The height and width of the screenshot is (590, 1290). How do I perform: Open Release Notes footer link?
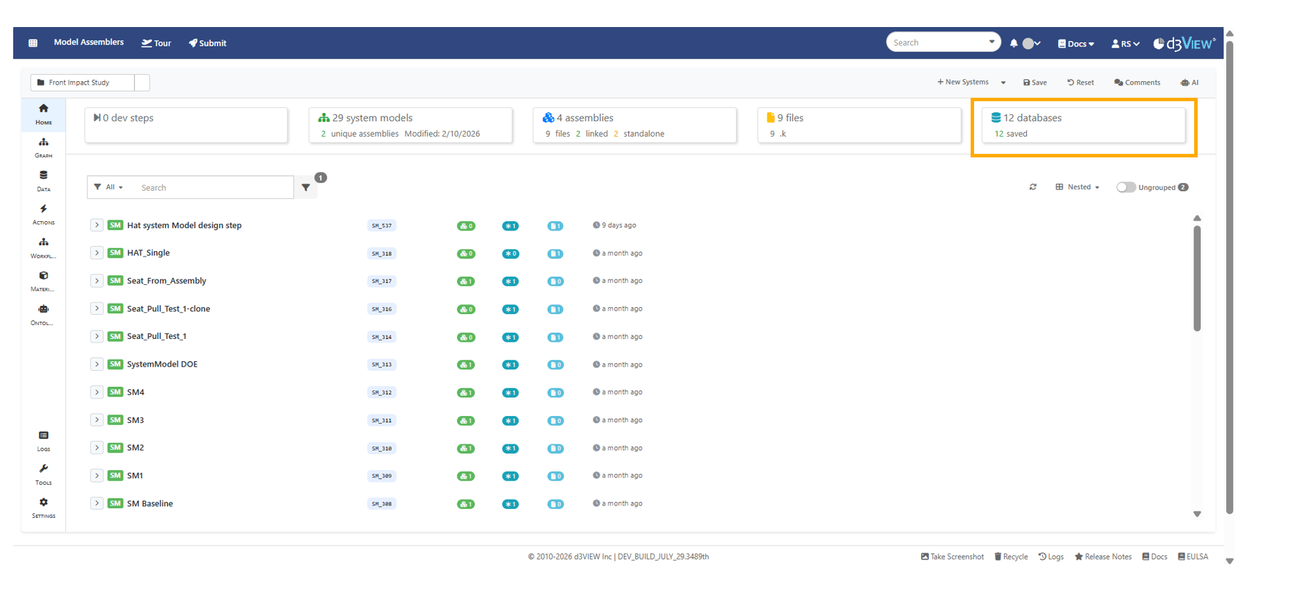[x=1103, y=557]
